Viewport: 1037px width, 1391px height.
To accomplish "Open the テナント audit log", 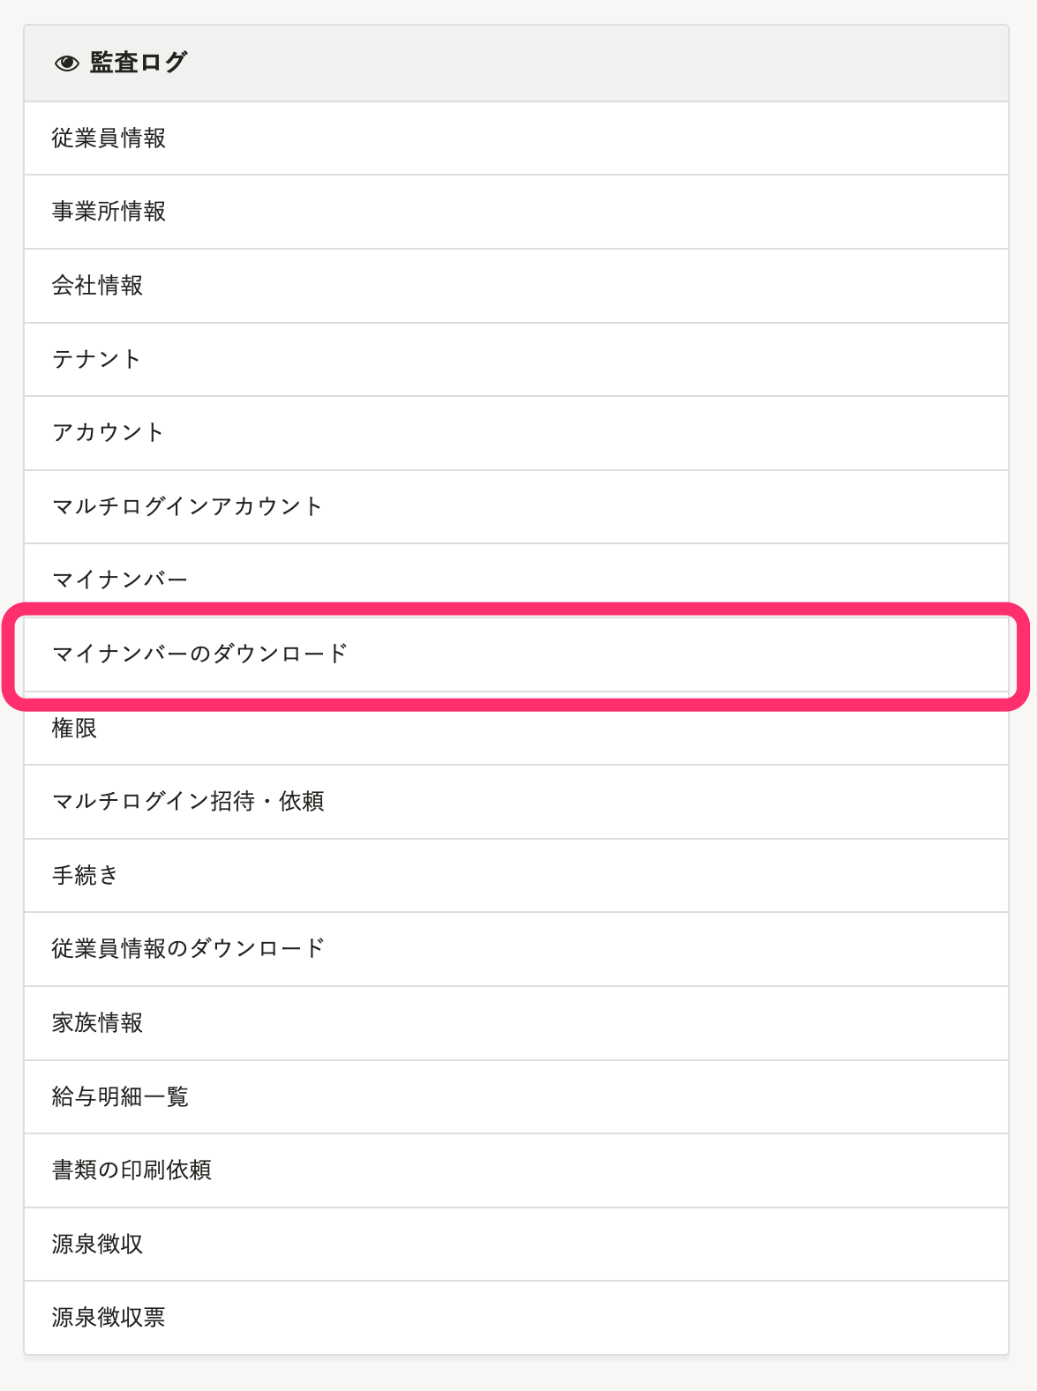I will [x=516, y=359].
